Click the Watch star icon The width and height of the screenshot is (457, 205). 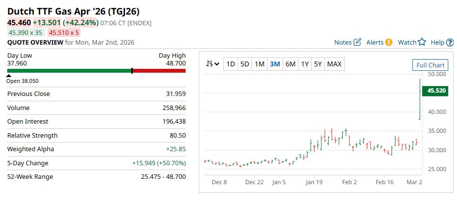pos(422,42)
